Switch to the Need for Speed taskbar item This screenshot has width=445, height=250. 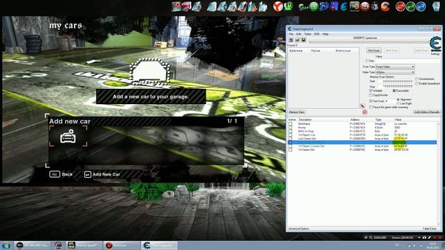(x=84, y=245)
